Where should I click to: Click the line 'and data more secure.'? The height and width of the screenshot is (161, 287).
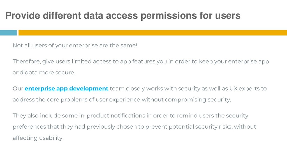44,73
